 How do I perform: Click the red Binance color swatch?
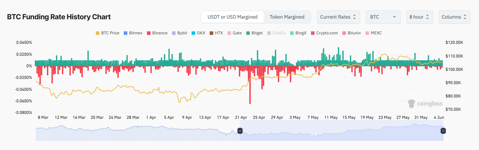pyautogui.click(x=148, y=33)
